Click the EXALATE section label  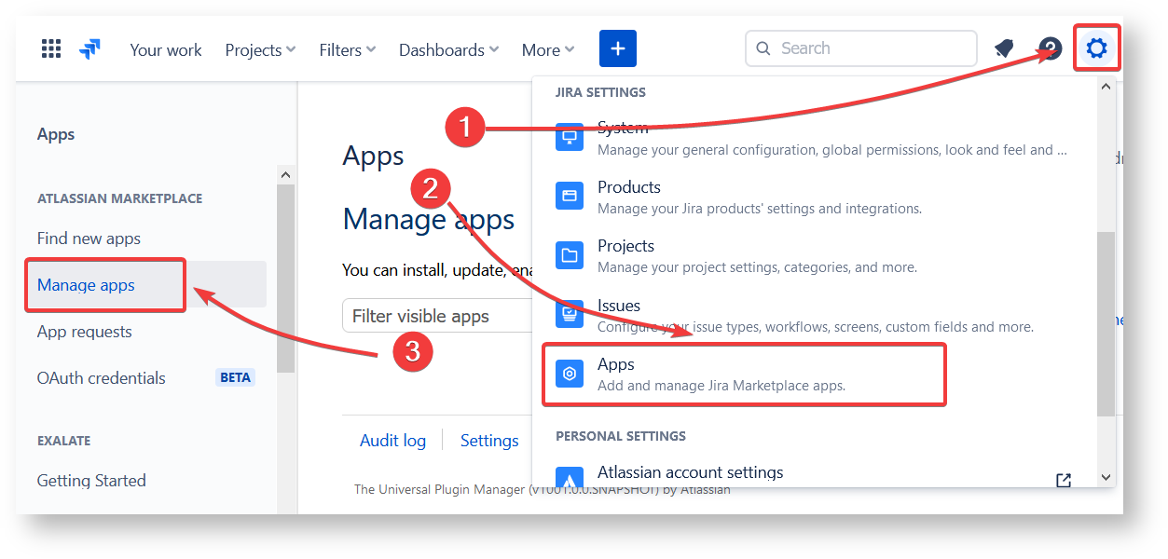63,441
